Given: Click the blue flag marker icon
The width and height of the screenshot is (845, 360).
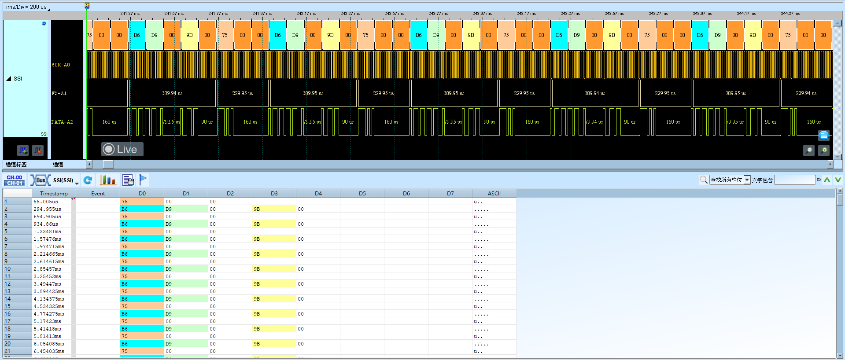Looking at the screenshot, I should (143, 180).
